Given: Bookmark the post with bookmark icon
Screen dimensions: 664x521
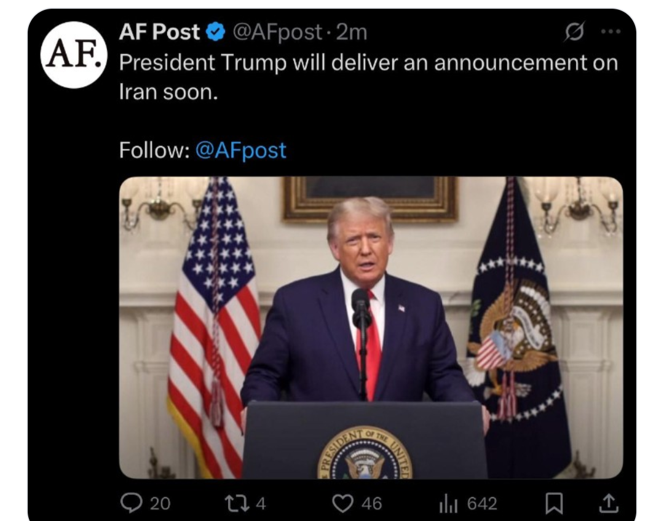Looking at the screenshot, I should 555,504.
